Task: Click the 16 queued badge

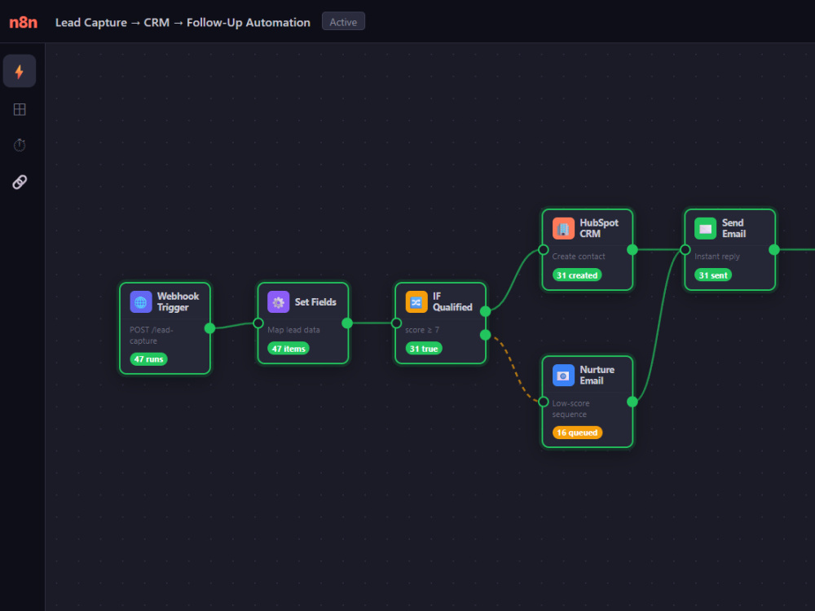Action: 578,433
